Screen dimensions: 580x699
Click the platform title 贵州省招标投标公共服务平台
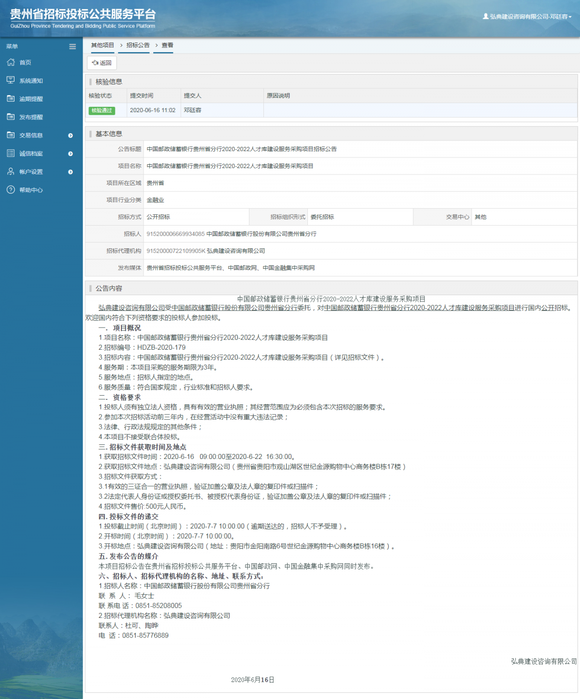click(x=83, y=15)
